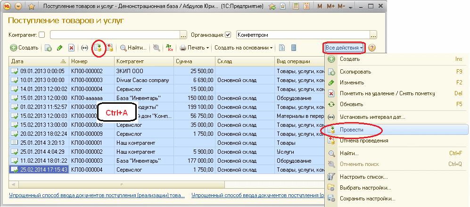Open the Все действия dropdown menu
The image size is (470, 207).
(x=344, y=48)
